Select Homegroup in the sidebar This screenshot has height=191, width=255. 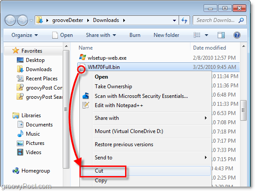tap(36, 171)
